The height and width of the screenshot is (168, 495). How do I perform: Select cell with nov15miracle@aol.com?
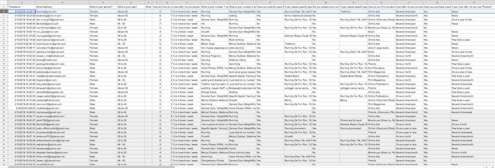(62, 28)
